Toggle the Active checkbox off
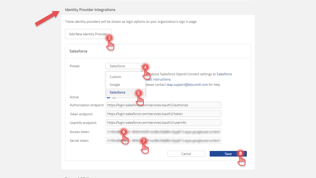 point(108,97)
